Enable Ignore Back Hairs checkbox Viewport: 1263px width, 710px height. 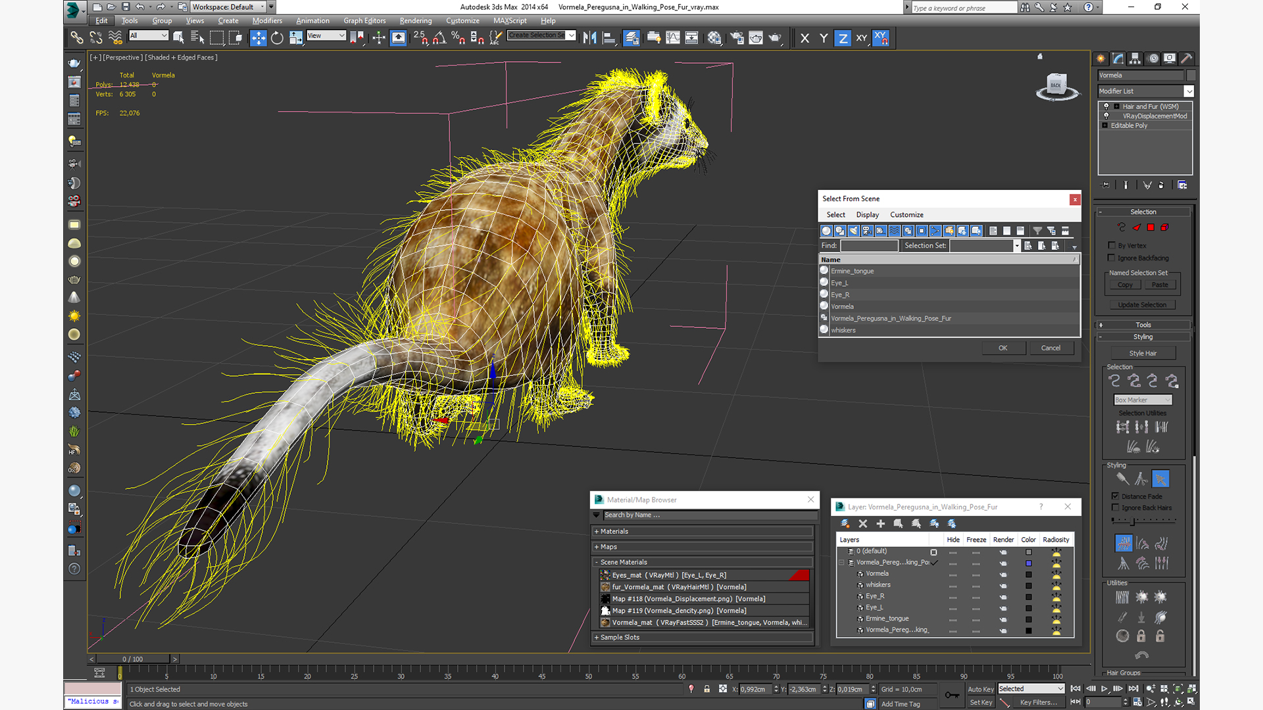click(1115, 508)
